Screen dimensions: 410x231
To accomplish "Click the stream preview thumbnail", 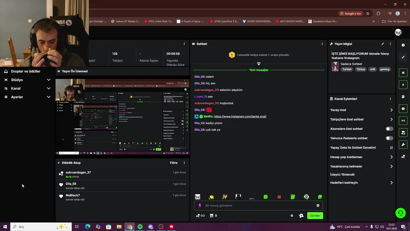I will [x=123, y=116].
